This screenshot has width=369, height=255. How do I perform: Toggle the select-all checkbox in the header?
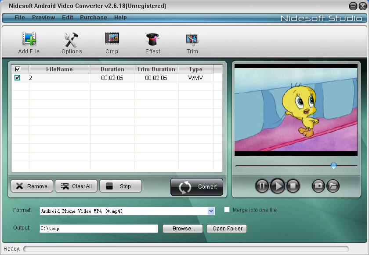coord(18,69)
